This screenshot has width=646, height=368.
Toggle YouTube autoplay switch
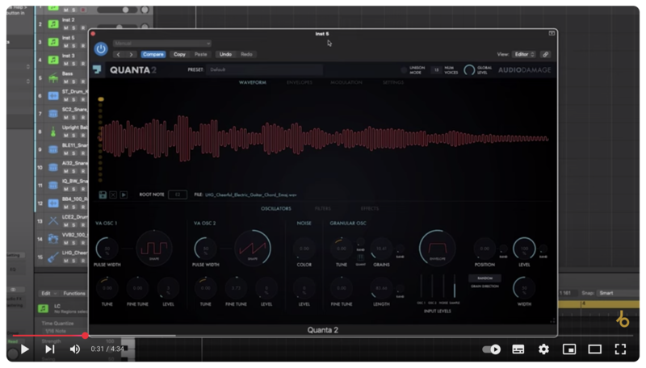492,349
